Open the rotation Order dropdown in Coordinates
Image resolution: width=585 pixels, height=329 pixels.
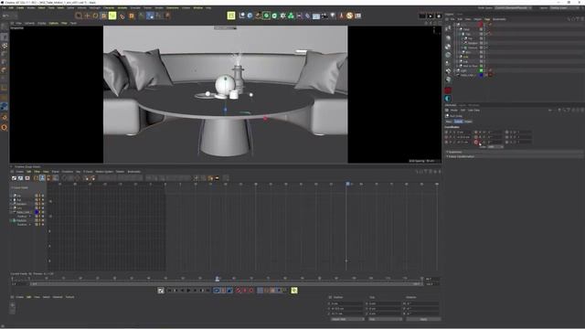(x=496, y=147)
